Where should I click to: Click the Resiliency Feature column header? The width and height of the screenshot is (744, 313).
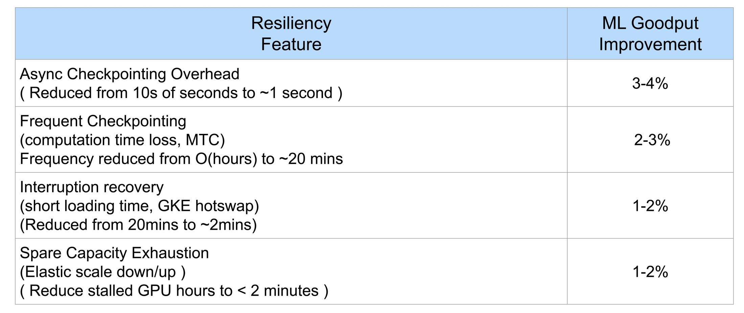click(x=291, y=33)
